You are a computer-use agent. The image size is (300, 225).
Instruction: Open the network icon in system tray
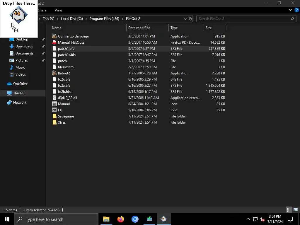point(255,219)
